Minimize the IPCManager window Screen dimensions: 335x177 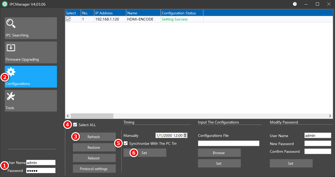[306, 4]
